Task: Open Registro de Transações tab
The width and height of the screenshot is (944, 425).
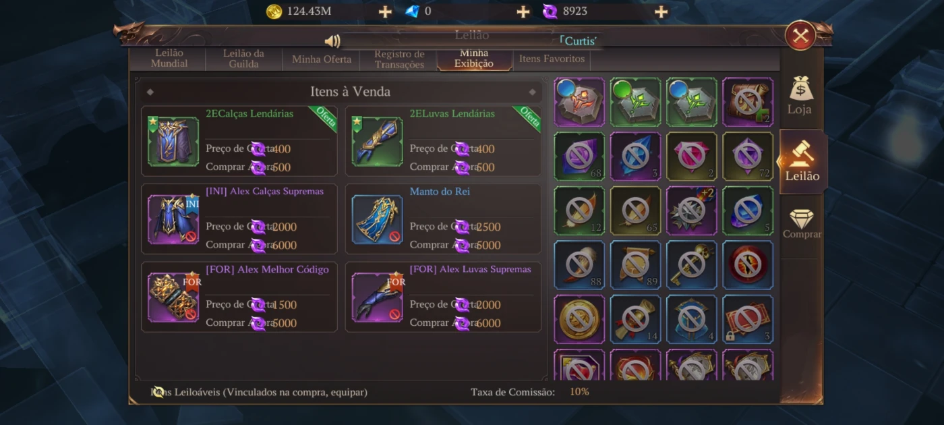Action: 399,59
